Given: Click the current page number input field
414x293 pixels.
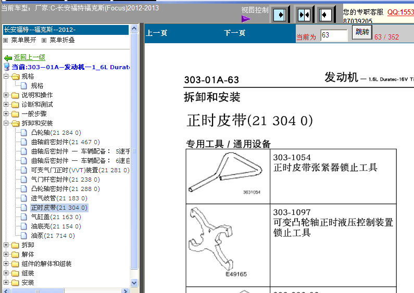Looking at the screenshot, I should pos(334,35).
